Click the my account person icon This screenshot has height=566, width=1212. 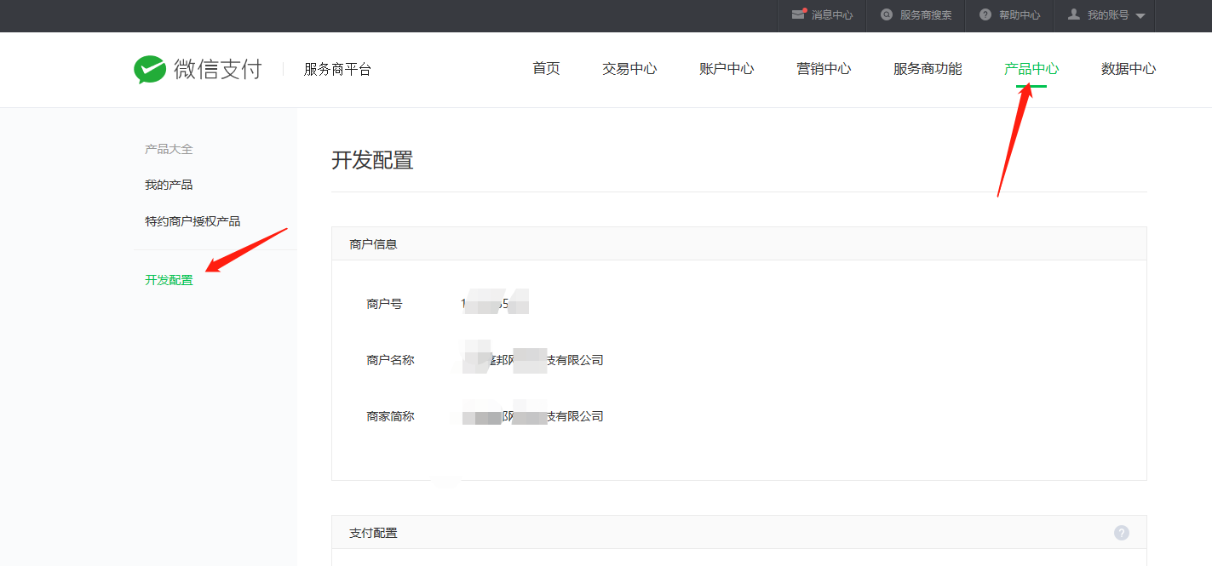(x=1074, y=14)
